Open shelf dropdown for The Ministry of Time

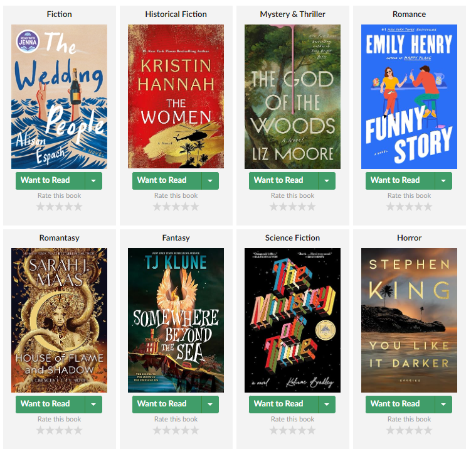pyautogui.click(x=327, y=405)
